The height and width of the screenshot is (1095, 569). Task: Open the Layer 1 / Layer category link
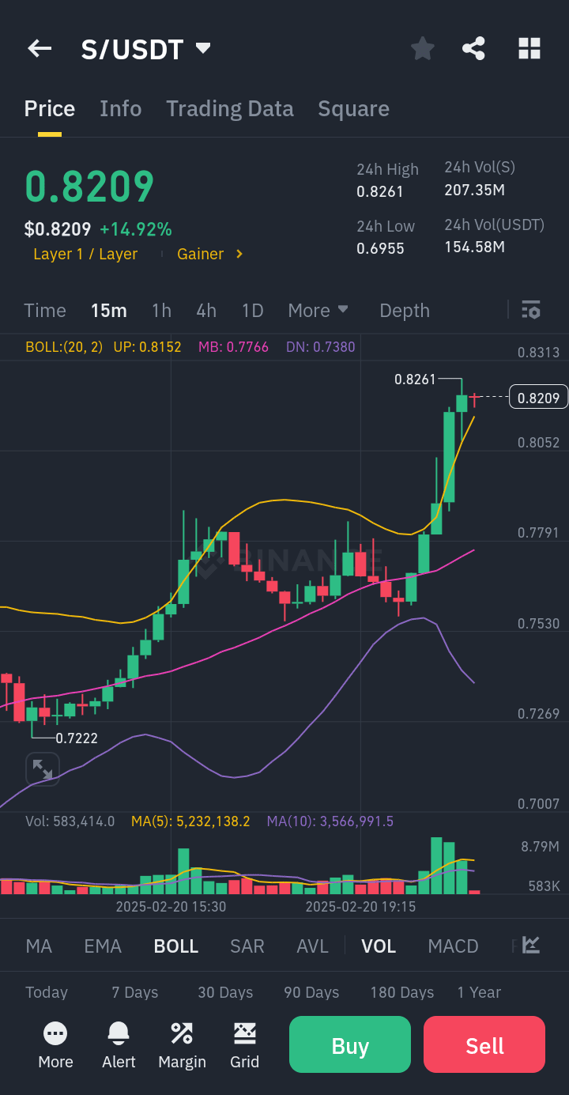click(85, 254)
